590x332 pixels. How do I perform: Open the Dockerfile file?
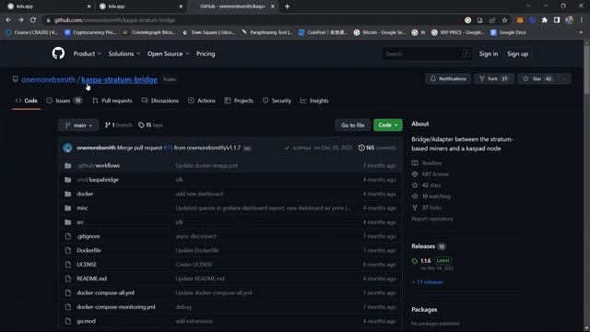(88, 250)
